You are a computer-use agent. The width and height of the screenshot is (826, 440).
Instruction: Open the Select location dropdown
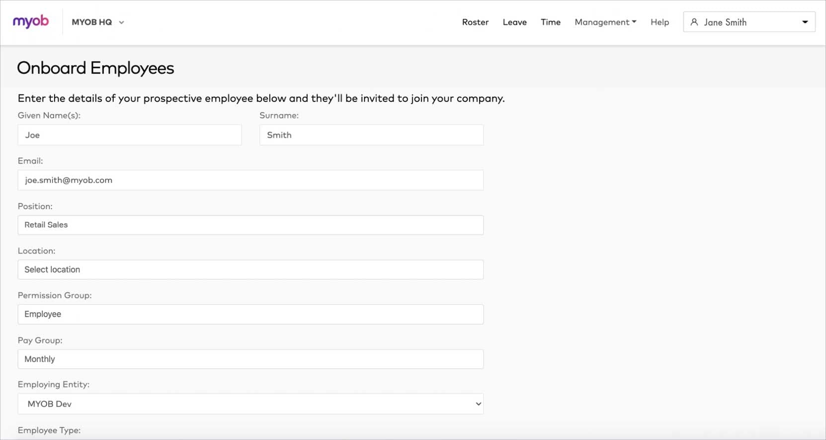click(250, 269)
